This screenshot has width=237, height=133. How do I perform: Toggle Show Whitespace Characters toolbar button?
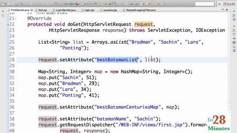point(126,4)
